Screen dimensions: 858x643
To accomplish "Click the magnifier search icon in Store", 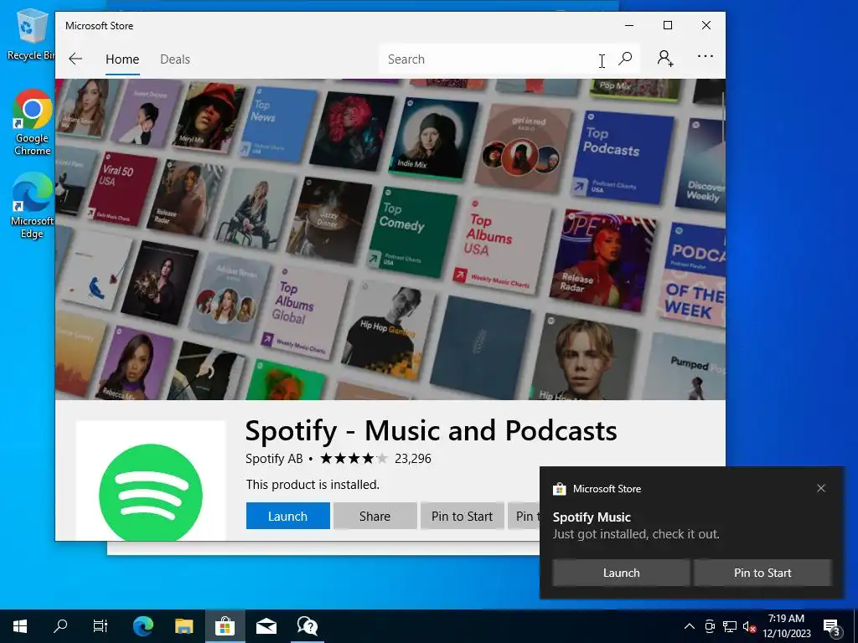I will tap(625, 59).
